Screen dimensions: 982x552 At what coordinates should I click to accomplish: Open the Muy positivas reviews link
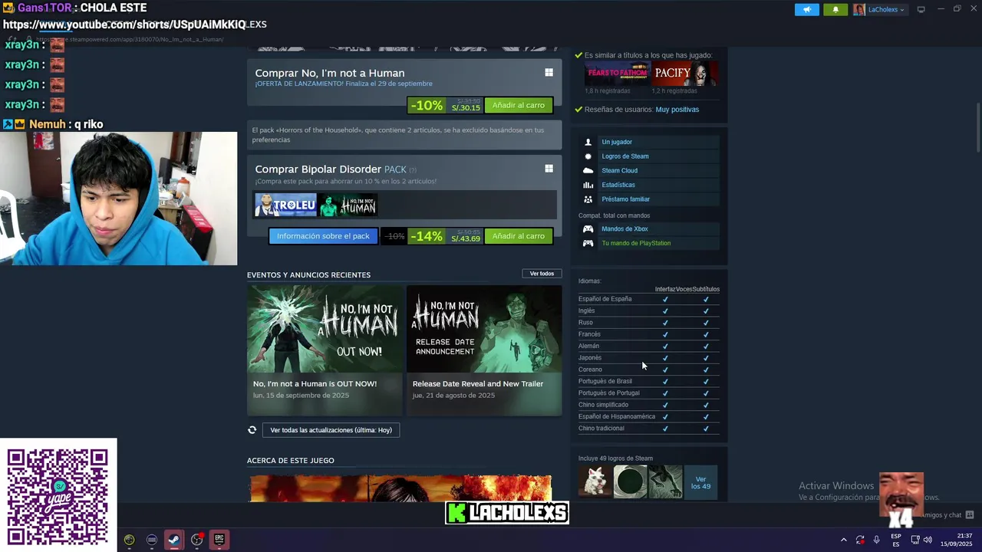(x=677, y=110)
